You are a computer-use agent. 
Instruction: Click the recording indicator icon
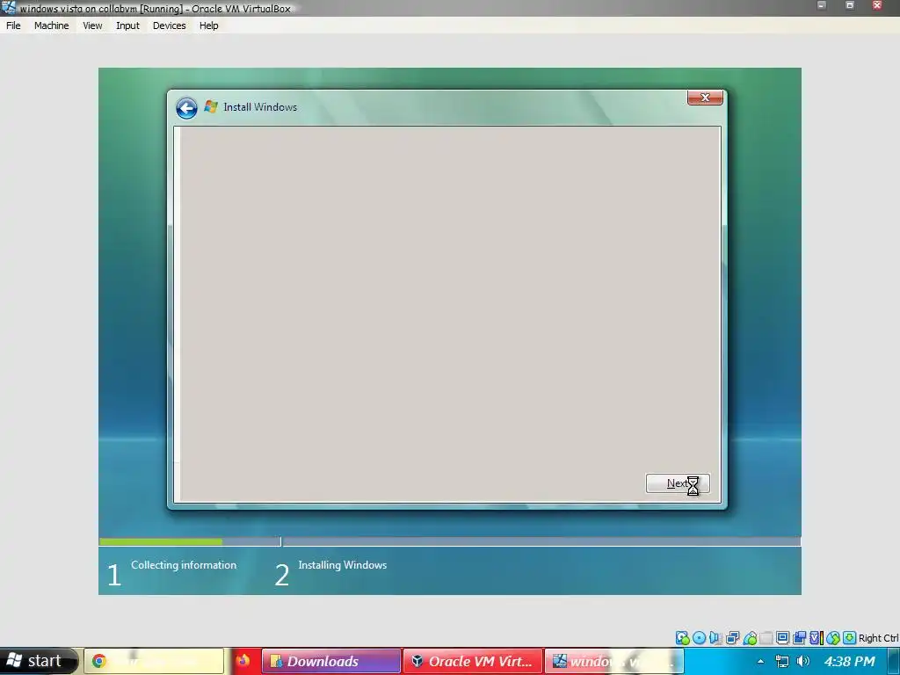799,638
